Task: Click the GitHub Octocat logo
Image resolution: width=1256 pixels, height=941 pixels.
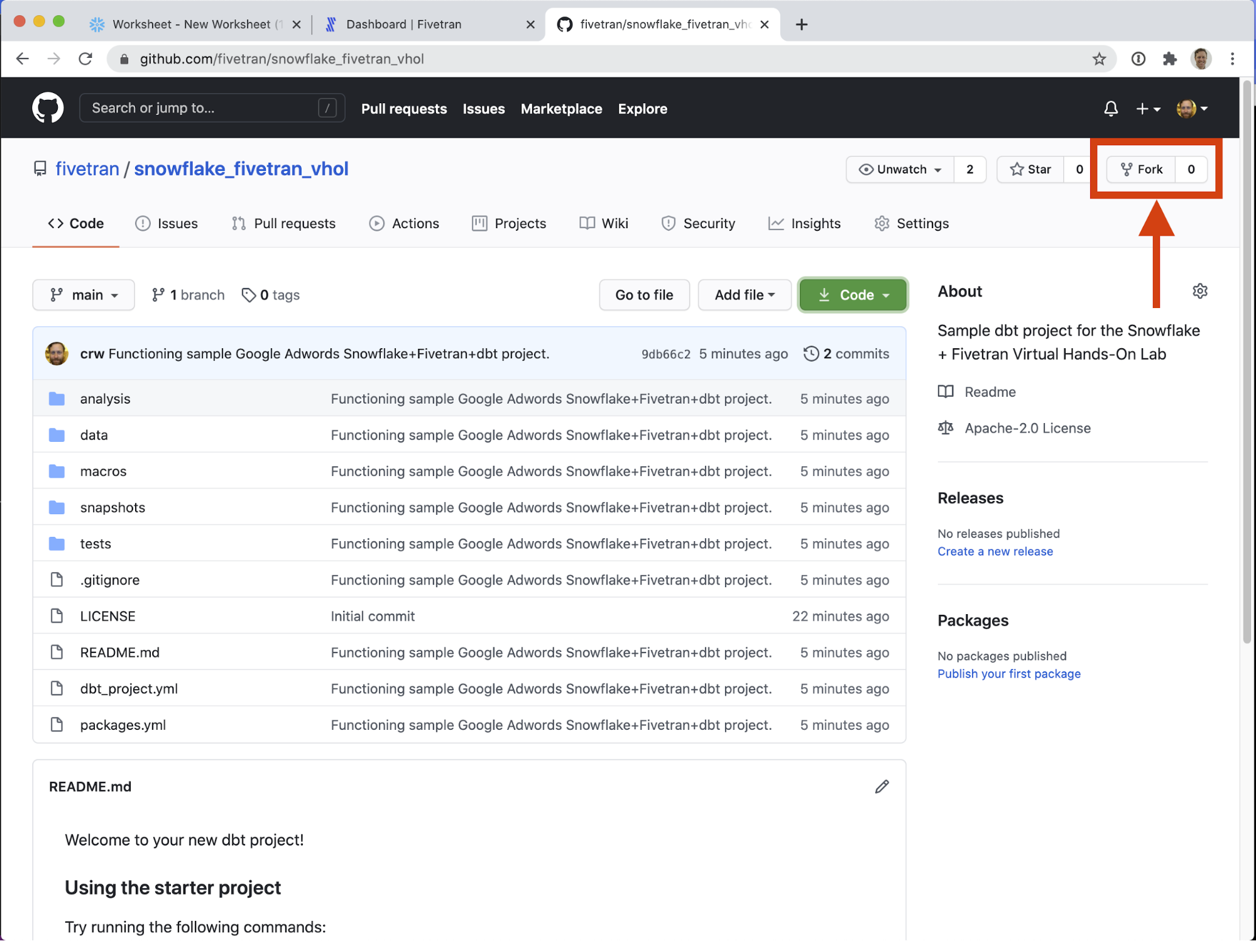Action: (x=48, y=108)
